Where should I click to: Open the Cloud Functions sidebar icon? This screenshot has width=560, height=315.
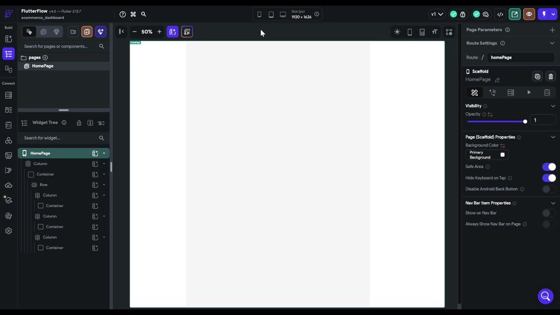pos(8,185)
